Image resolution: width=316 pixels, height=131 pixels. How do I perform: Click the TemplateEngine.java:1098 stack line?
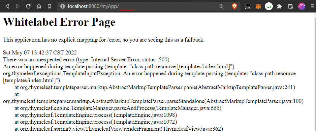96,115
